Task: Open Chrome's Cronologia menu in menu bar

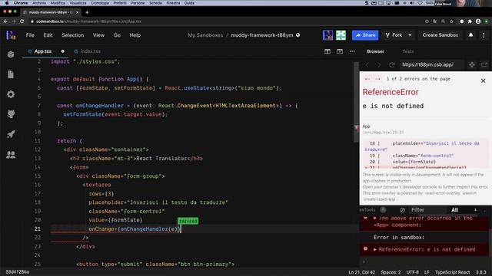Action: click(100, 3)
